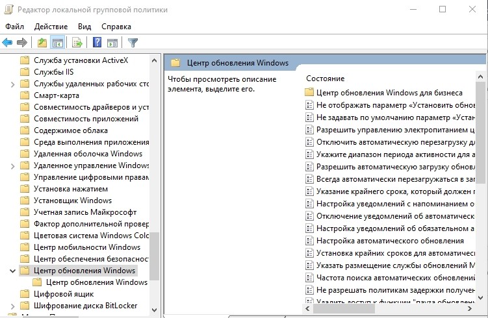Expand «Службы удаленных рабочих столов» node
The image size is (488, 318).
point(12,84)
